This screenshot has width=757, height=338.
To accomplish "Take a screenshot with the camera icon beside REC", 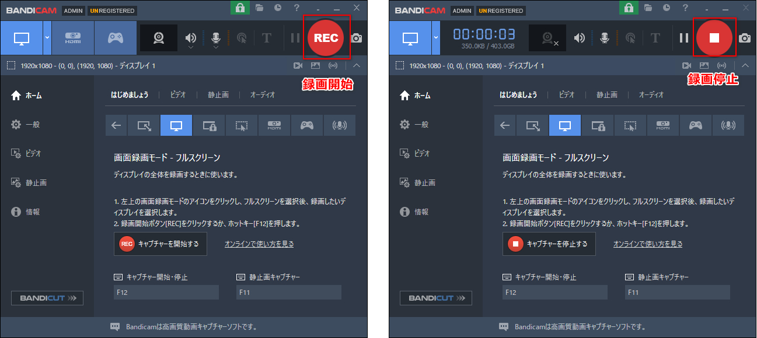I will (x=356, y=38).
